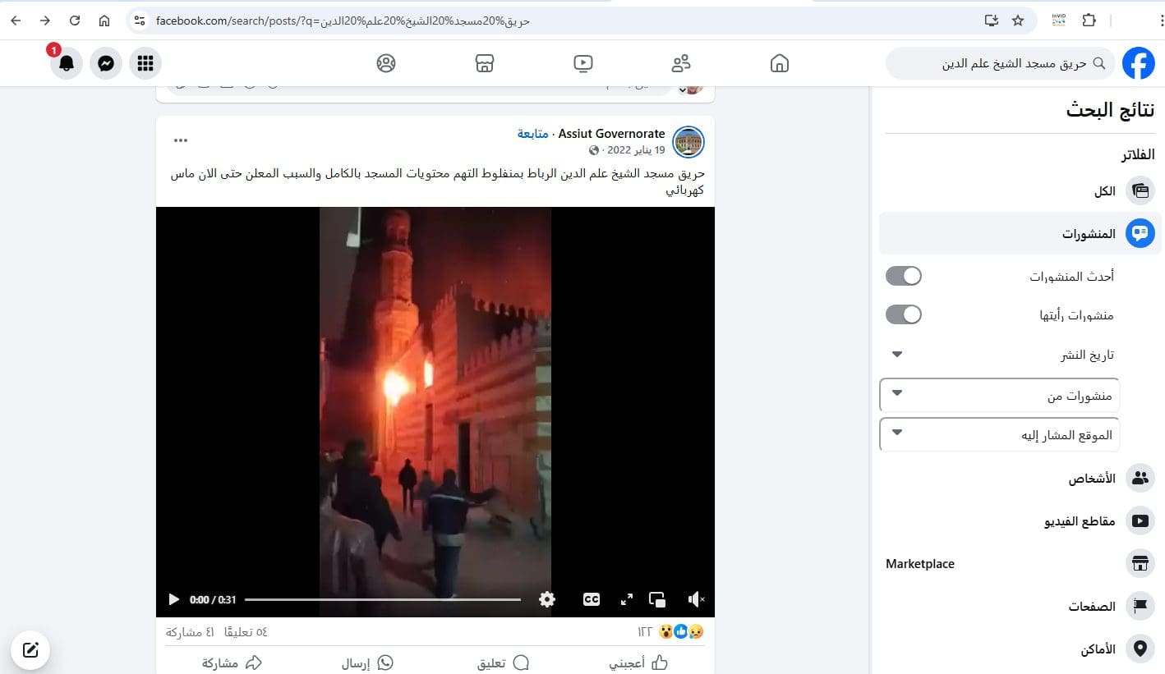This screenshot has width=1165, height=674.
Task: Click the browser address bar URL
Action: coord(343,21)
